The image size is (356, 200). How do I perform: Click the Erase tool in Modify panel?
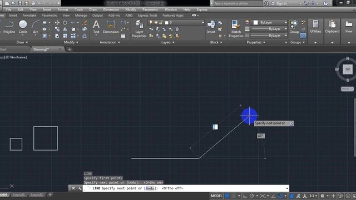(x=85, y=22)
